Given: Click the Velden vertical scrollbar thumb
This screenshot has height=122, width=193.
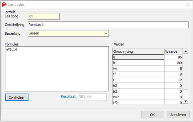Looking at the screenshot, I should pos(185,72).
